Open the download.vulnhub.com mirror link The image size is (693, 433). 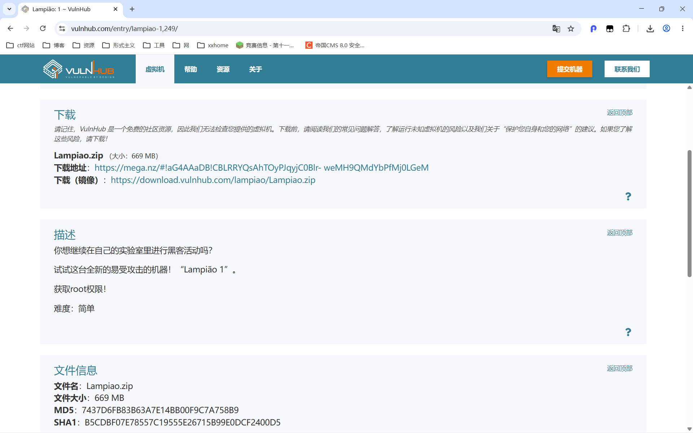tap(213, 180)
